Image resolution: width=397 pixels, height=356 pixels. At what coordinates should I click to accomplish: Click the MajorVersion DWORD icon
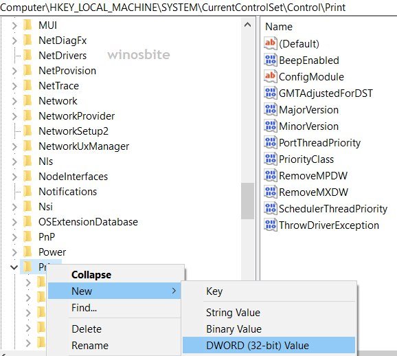pos(270,110)
